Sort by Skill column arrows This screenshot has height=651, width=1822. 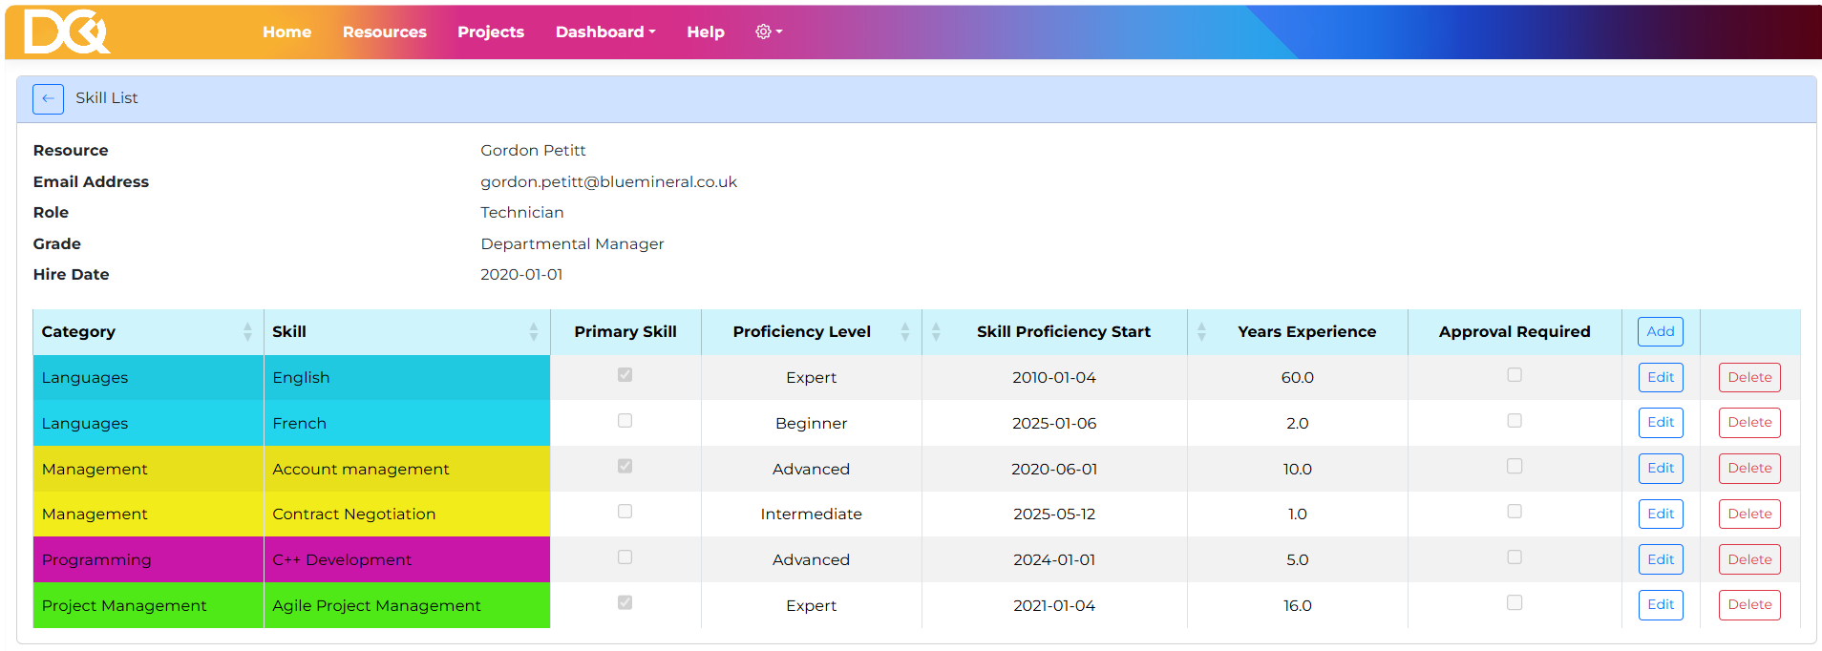click(x=533, y=331)
